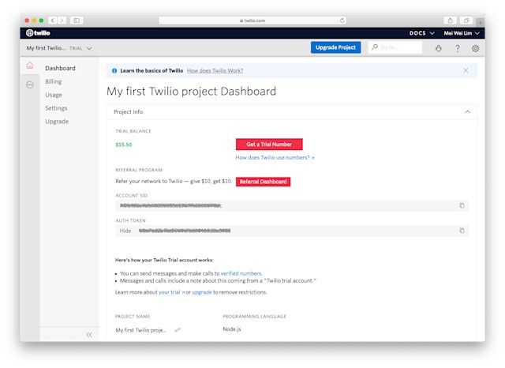Open the help question mark icon
The image size is (505, 368).
458,48
